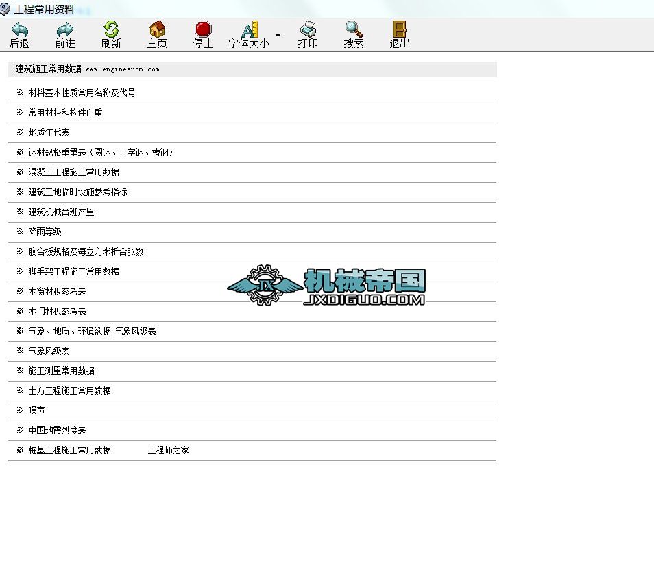Click the 工程常用资料 title bar app icon

5,9
